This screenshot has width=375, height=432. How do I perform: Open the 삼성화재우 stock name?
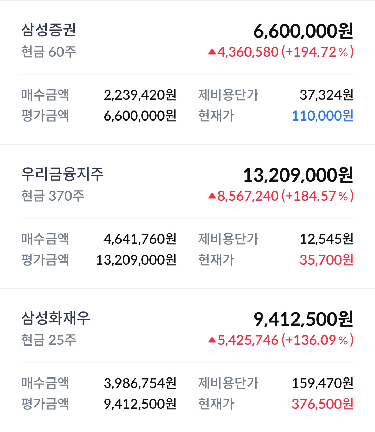click(56, 318)
